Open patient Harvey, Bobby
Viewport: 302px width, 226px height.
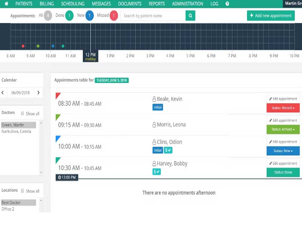(x=172, y=163)
